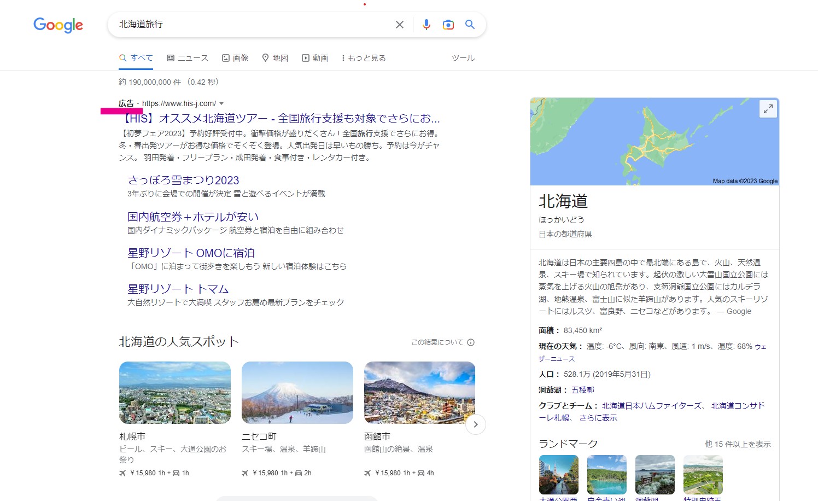Switch to the ニュース tab
The image size is (818, 501).
(x=188, y=58)
